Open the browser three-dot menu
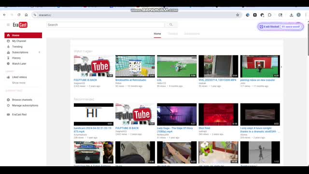This screenshot has height=174, width=309. (306, 15)
